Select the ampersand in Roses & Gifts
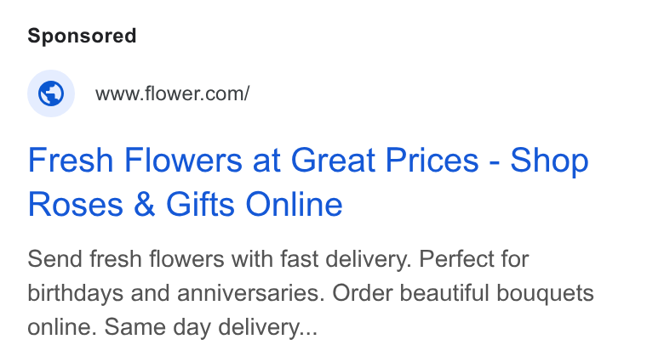 pos(145,204)
